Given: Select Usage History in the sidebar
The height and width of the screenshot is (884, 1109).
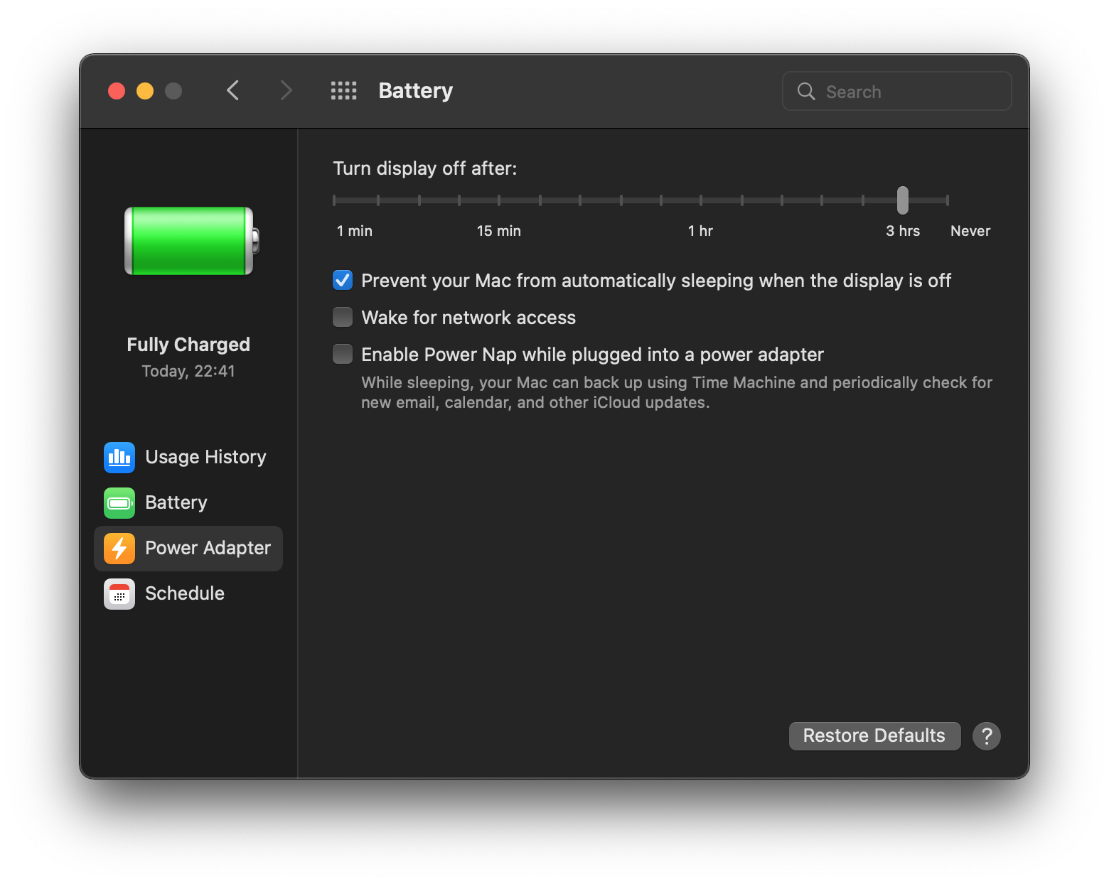Looking at the screenshot, I should point(188,457).
